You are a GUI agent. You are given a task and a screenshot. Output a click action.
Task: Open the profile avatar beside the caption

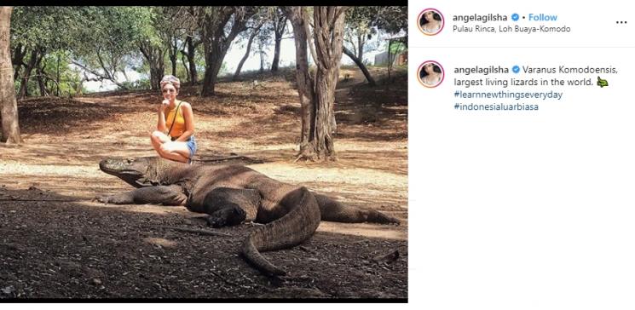click(430, 74)
